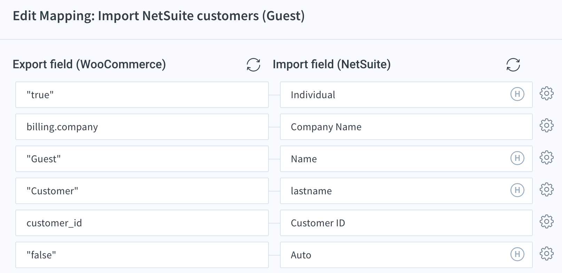The height and width of the screenshot is (273, 562).
Task: Open settings gear for Individual mapping
Action: [547, 93]
